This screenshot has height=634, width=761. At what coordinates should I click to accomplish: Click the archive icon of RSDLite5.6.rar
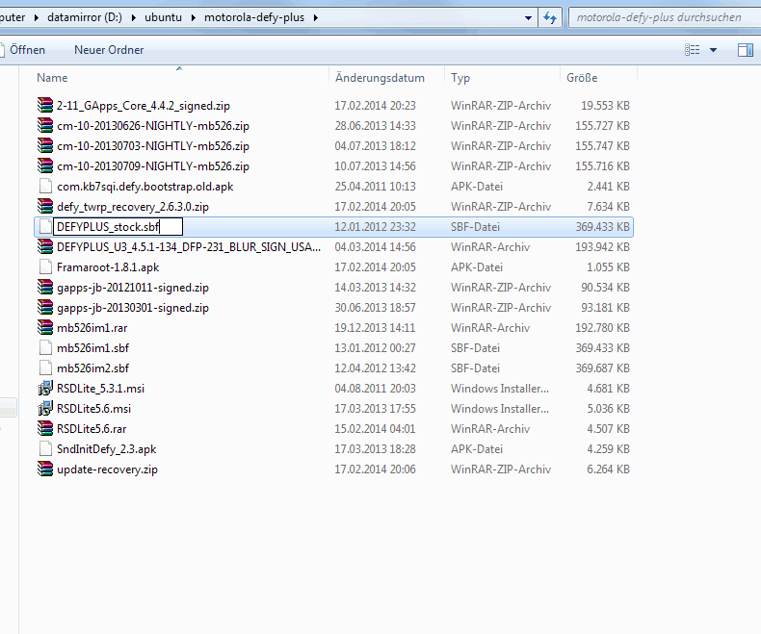tap(45, 428)
